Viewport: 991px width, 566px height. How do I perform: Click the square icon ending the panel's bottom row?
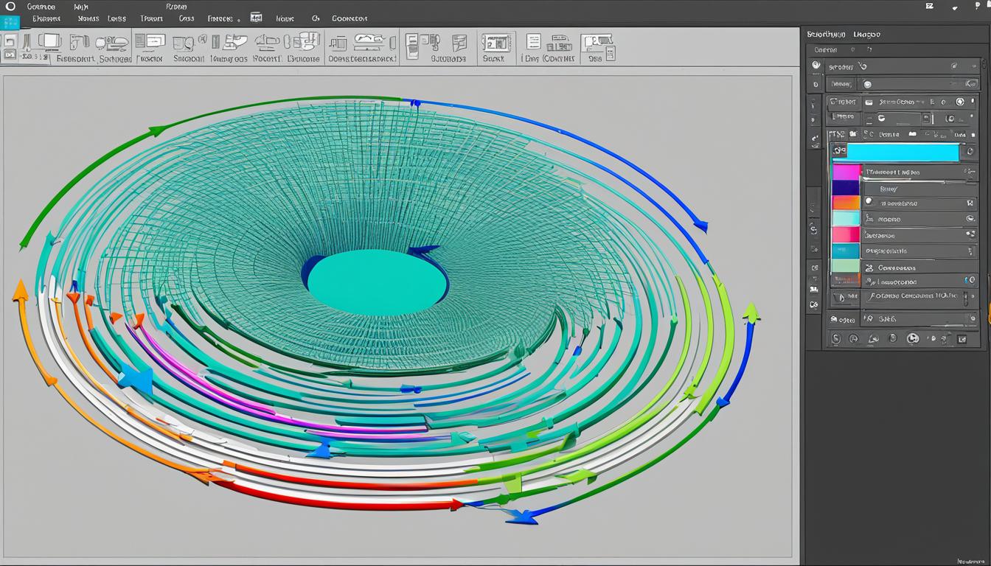(x=962, y=339)
